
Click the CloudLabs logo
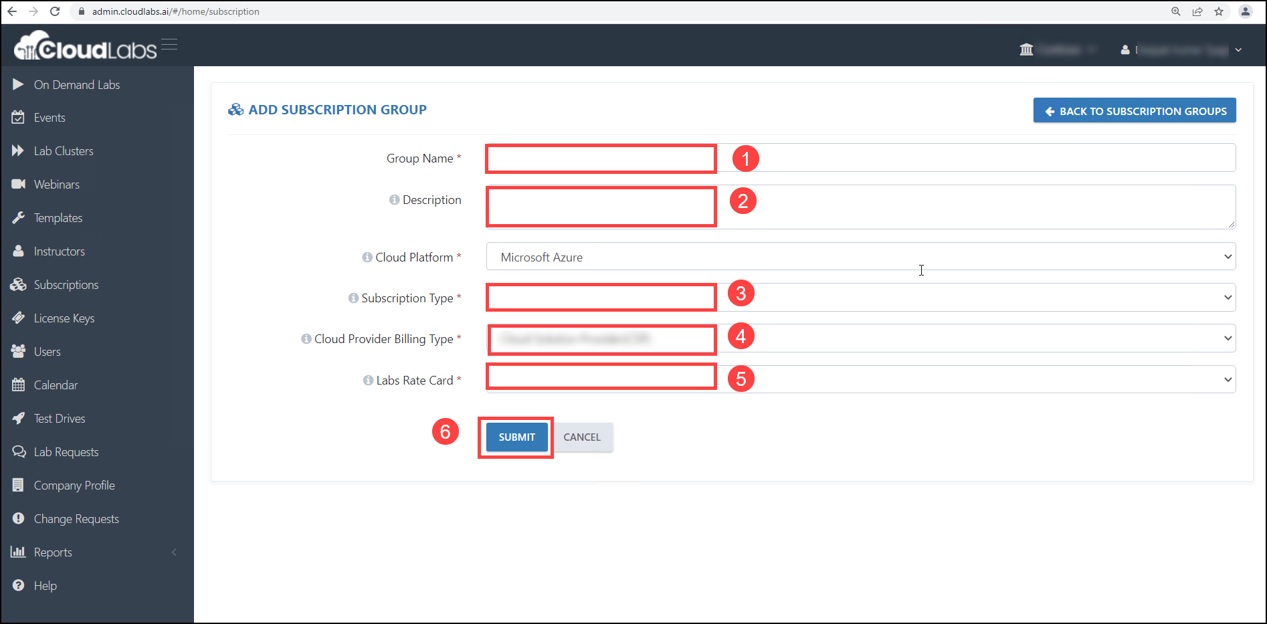[86, 46]
